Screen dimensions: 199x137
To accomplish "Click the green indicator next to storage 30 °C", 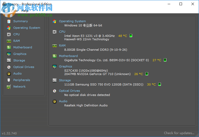I will 160,84.
